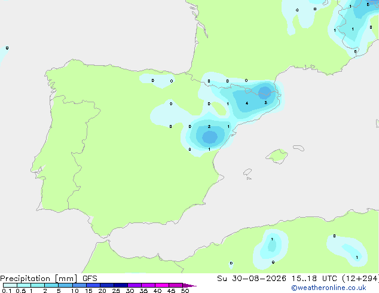Click the "0.5" legend scale label
379x293 pixels.
(x=21, y=291)
